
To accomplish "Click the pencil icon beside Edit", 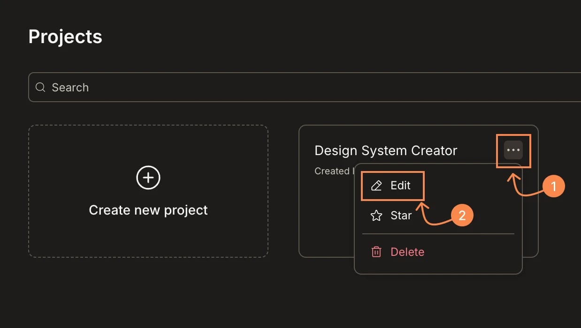I will point(376,186).
